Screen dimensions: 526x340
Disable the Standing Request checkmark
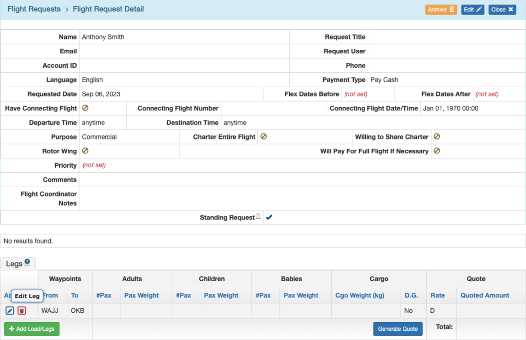(269, 217)
